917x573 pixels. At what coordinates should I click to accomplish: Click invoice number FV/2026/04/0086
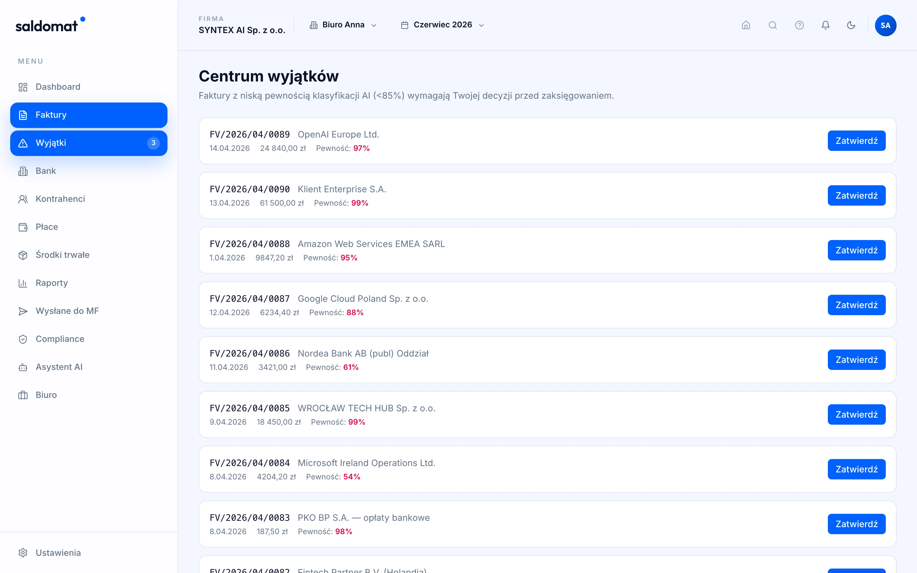(250, 354)
